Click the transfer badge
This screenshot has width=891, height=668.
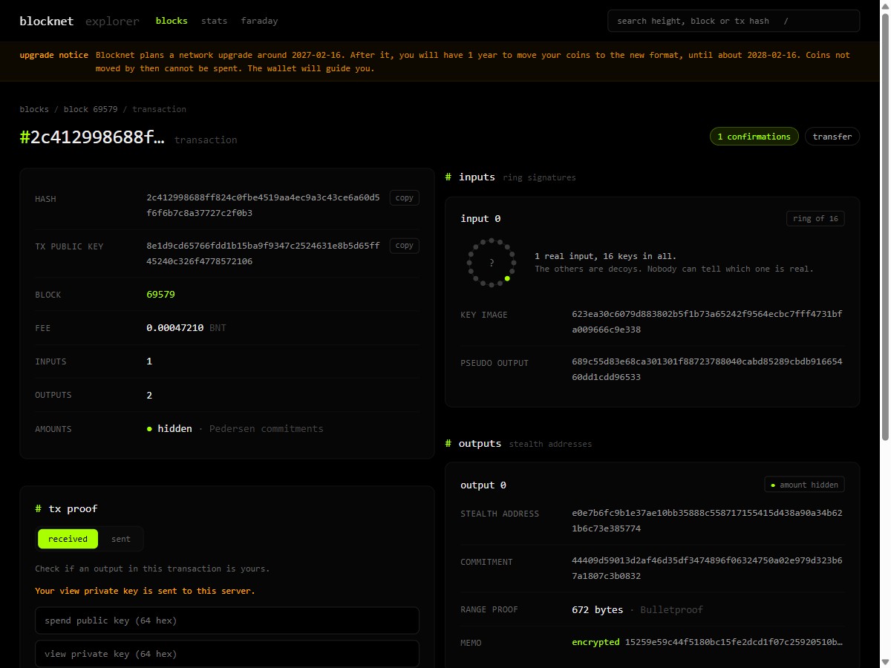(832, 137)
